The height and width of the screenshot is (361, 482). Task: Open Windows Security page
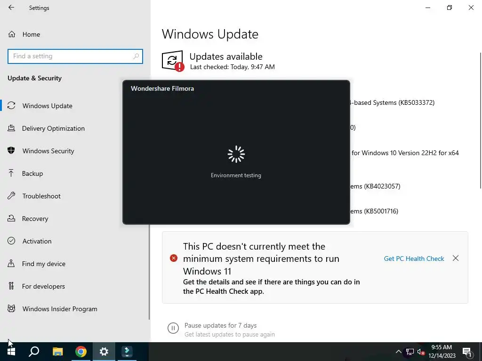48,151
